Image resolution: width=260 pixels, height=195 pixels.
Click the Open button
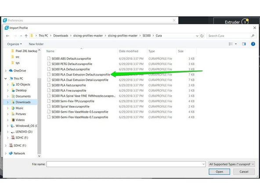219,172
